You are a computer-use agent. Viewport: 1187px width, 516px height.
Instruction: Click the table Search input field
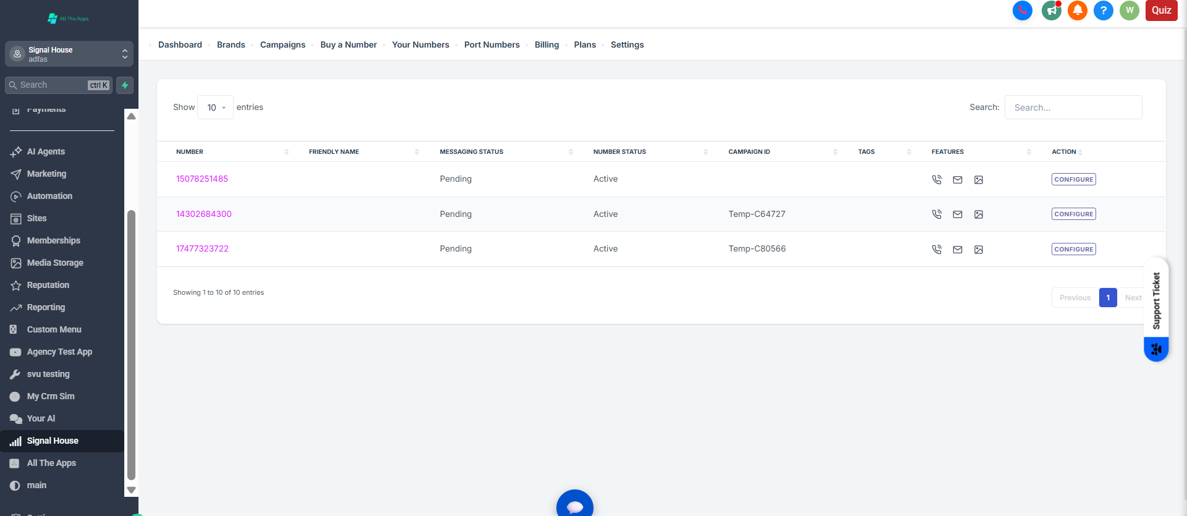1073,108
